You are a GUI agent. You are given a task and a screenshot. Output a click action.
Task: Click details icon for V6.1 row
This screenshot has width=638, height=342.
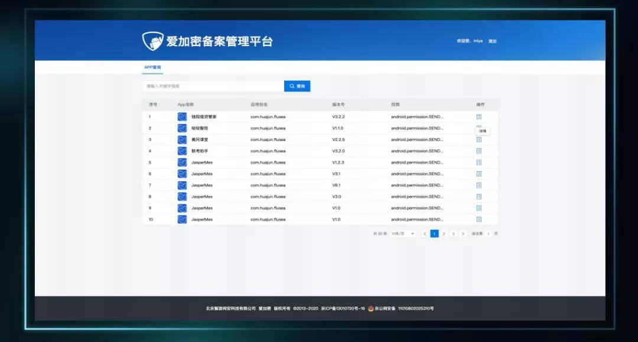point(479,185)
